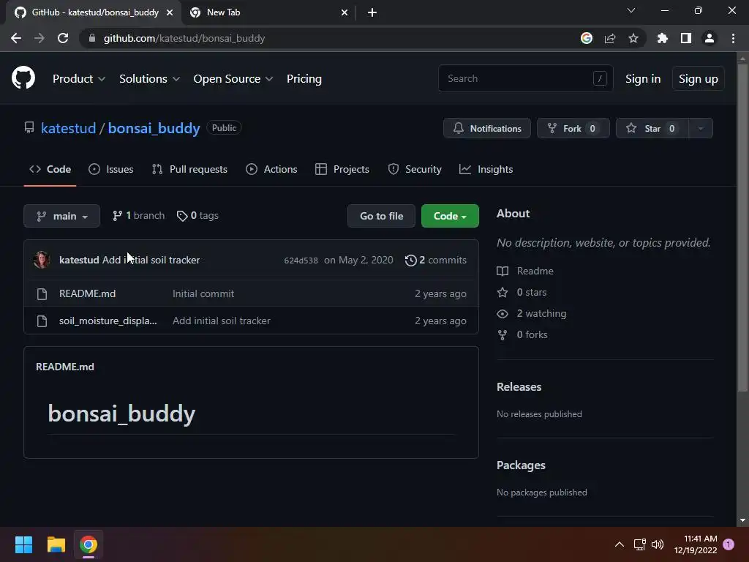Focus the GitHub search field
This screenshot has width=749, height=562.
(525, 78)
